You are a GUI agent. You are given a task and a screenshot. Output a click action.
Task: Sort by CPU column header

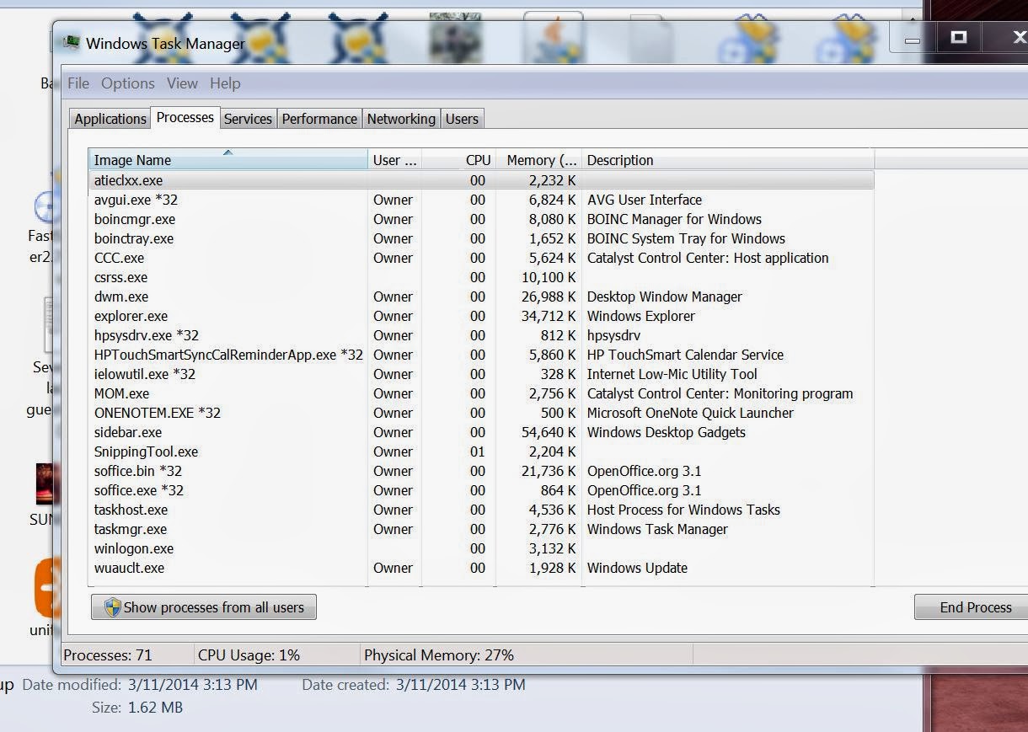pyautogui.click(x=459, y=160)
